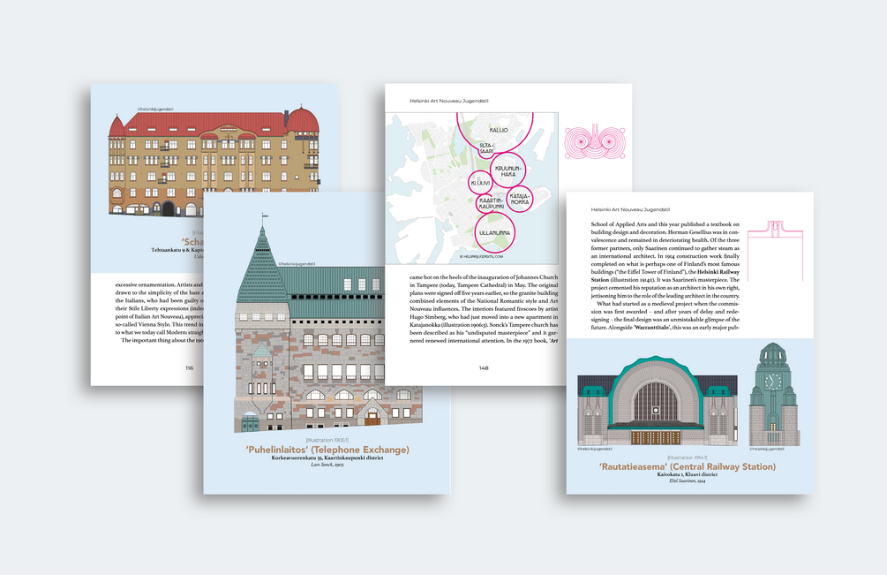Click ©helsinkijugendstil credit under clock tower
887x575 pixels.
point(767,449)
